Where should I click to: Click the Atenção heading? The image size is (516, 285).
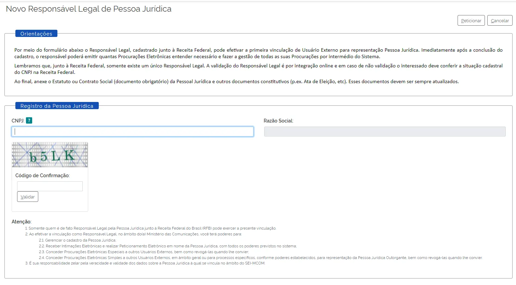[21, 222]
